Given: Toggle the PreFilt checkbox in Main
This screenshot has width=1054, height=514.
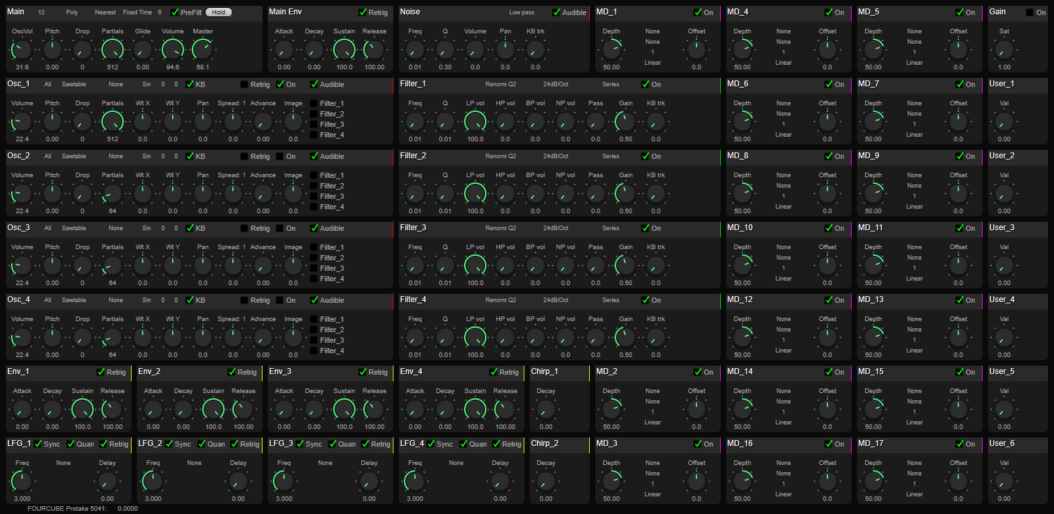Looking at the screenshot, I should (x=175, y=12).
